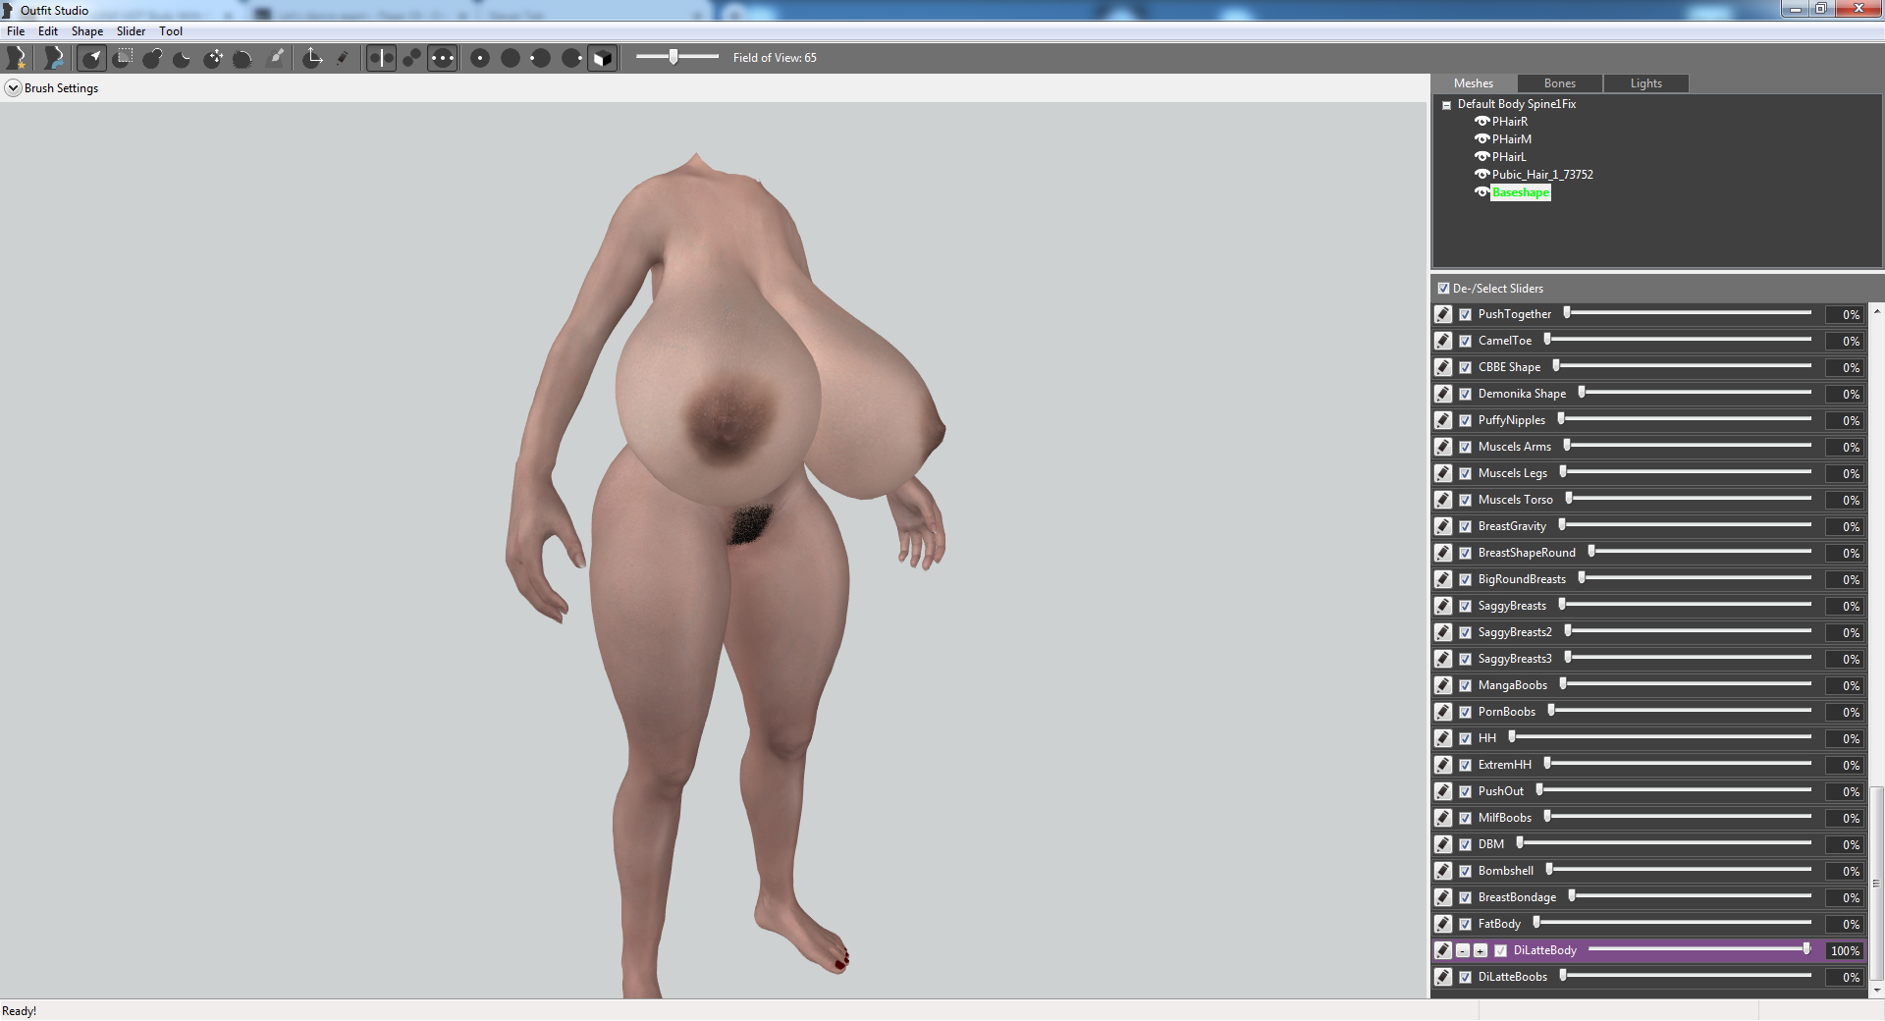Uncheck the Bombshell slider checkbox
This screenshot has height=1021, width=1885.
(1465, 871)
